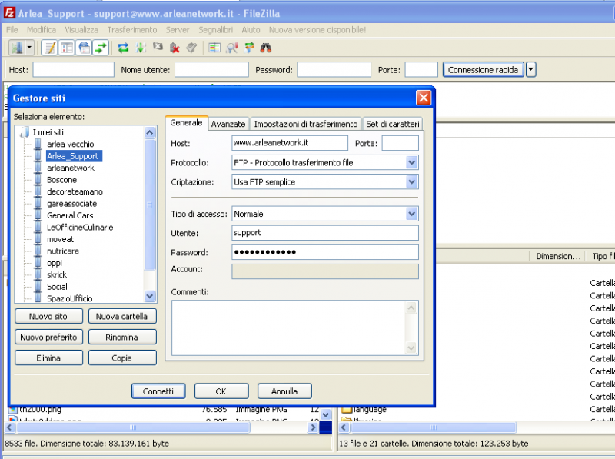The width and height of the screenshot is (615, 459).
Task: Click the Connessione rapida button
Action: pyautogui.click(x=484, y=70)
